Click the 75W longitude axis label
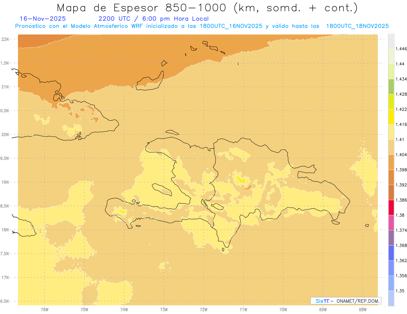 point(84,310)
